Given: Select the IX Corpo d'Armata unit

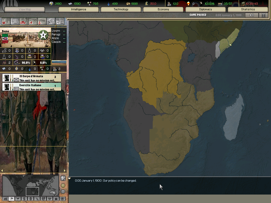Looking at the screenshot, I should click(x=32, y=78).
